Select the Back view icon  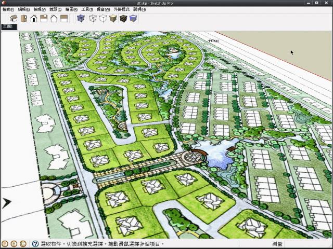[x=54, y=19]
